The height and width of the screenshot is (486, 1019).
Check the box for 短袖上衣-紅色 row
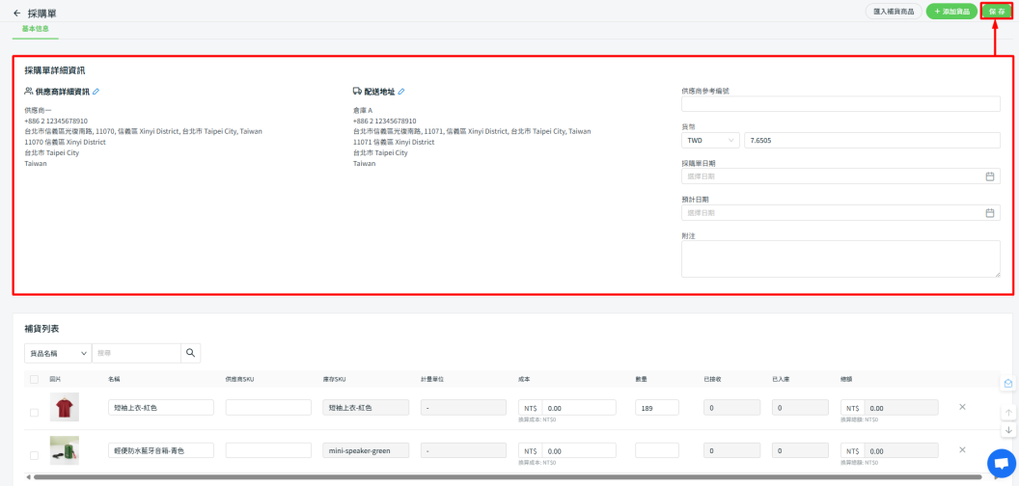35,413
